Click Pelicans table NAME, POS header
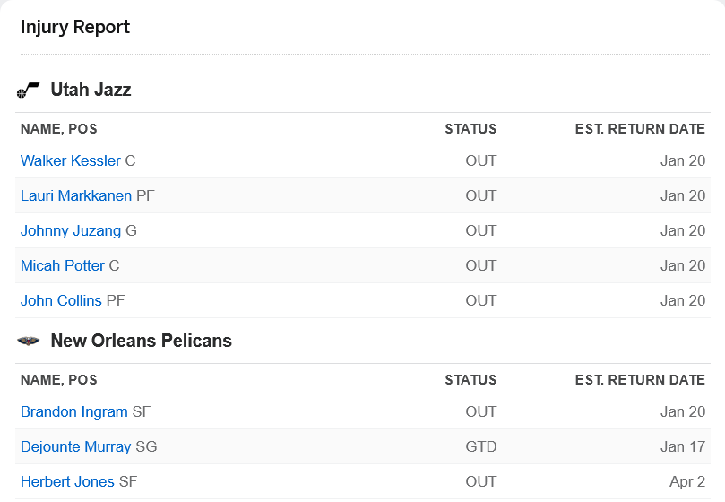Image resolution: width=725 pixels, height=502 pixels. pos(59,380)
